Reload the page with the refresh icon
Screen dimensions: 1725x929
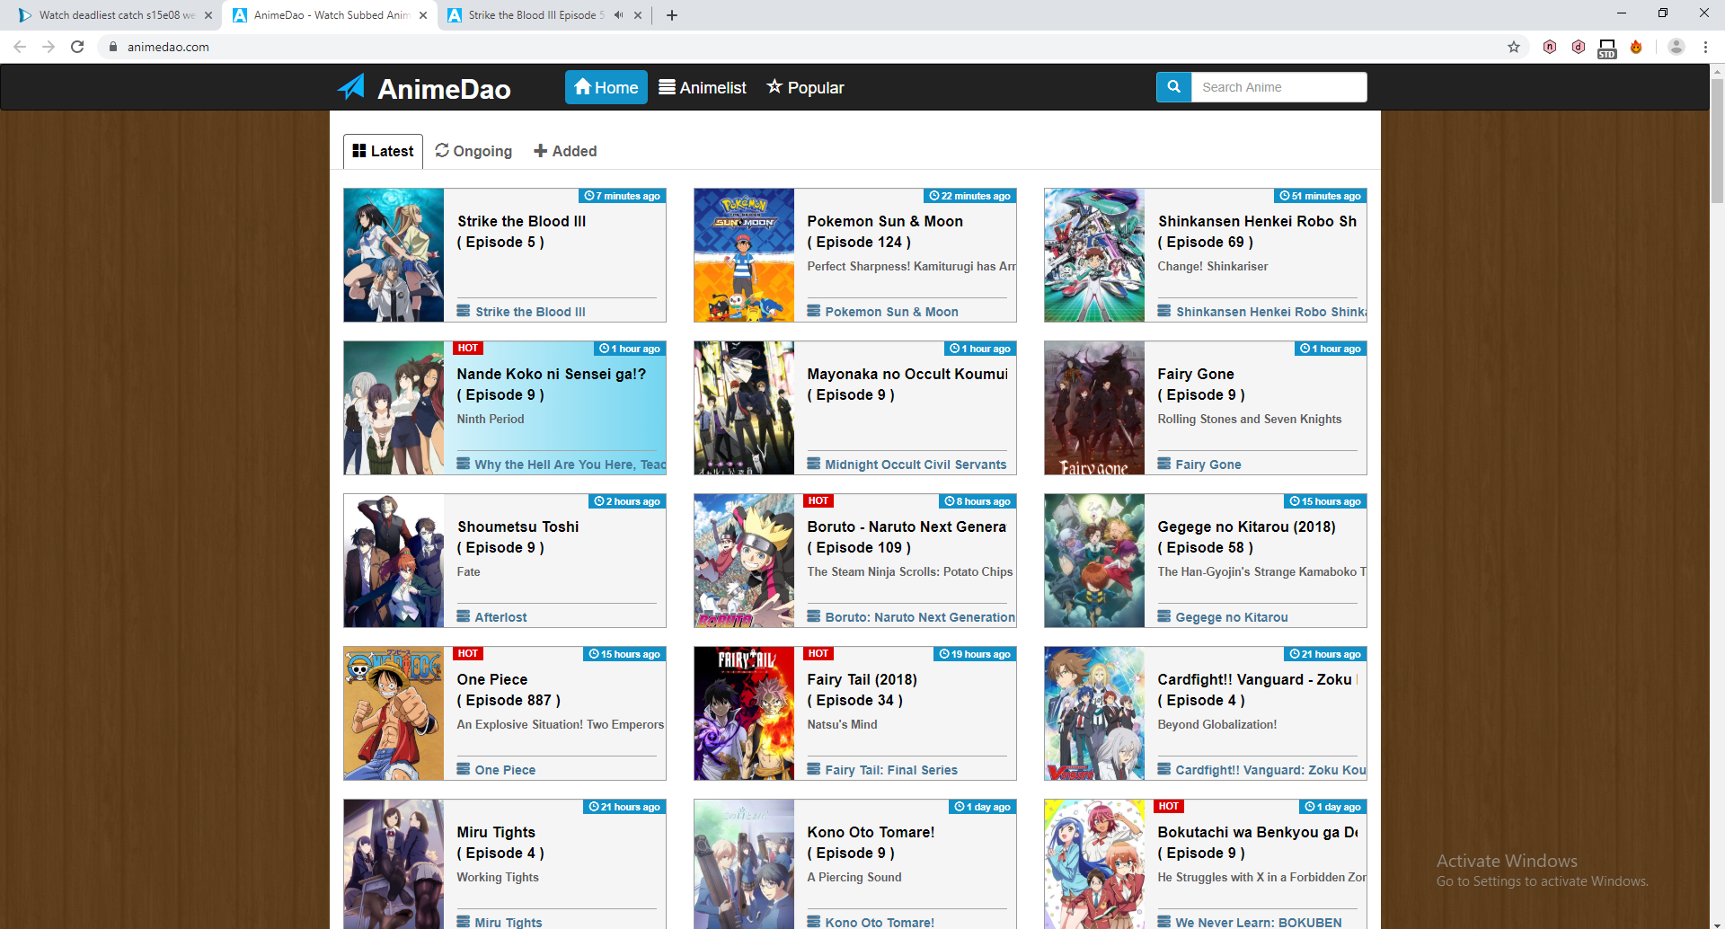(77, 47)
